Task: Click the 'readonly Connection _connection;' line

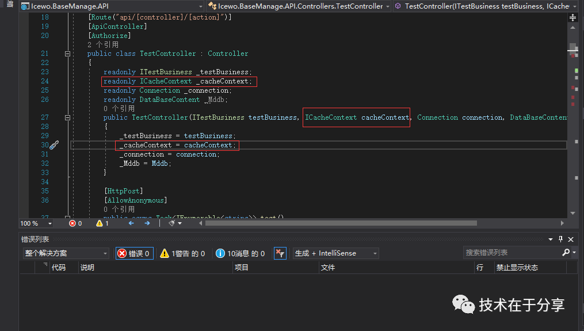Action: [x=167, y=90]
